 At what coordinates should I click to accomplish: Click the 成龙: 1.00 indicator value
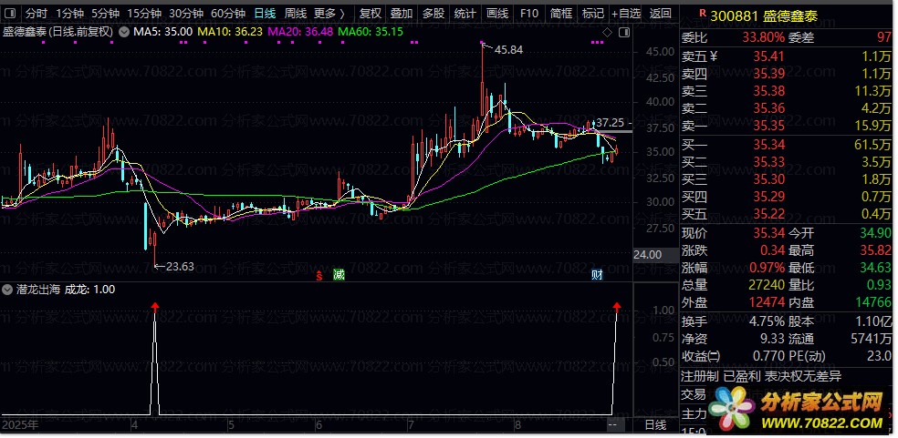(x=90, y=290)
